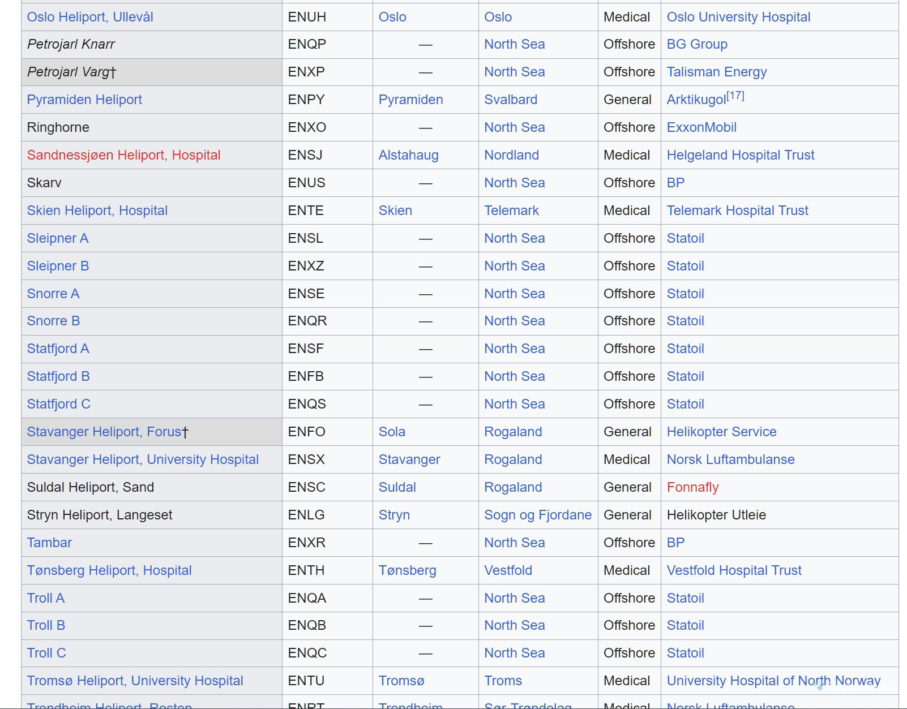This screenshot has height=709, width=907.
Task: Follow the Troms county link
Action: [x=503, y=681]
